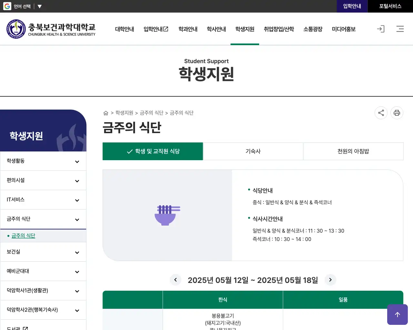The image size is (413, 330).
Task: Expand the 학생활동 sidebar section
Action: point(43,161)
